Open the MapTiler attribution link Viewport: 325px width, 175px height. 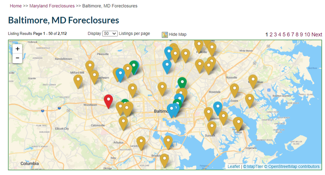click(x=253, y=166)
